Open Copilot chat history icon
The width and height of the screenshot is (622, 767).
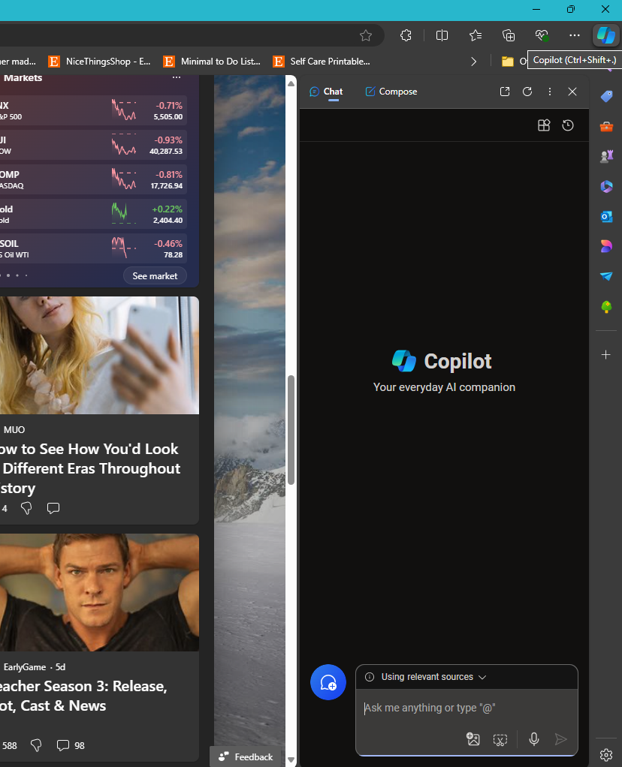(x=568, y=125)
